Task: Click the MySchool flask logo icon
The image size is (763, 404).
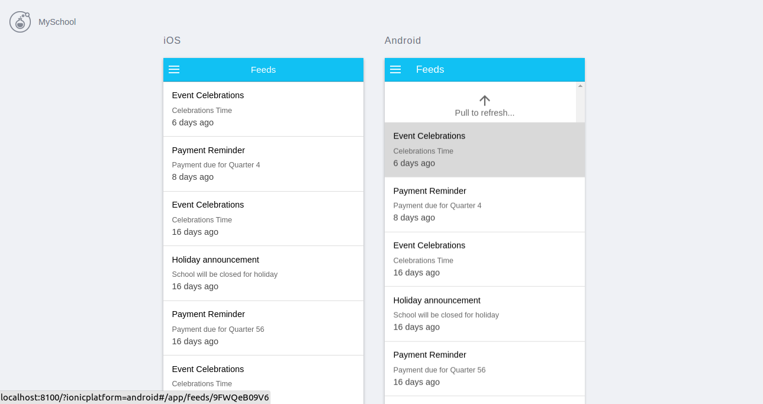Action: pos(20,21)
